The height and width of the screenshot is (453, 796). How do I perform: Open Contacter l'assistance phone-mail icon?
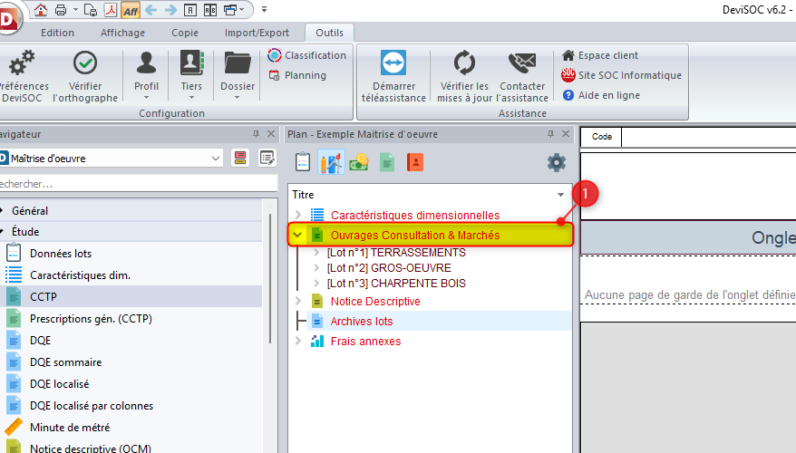(522, 63)
